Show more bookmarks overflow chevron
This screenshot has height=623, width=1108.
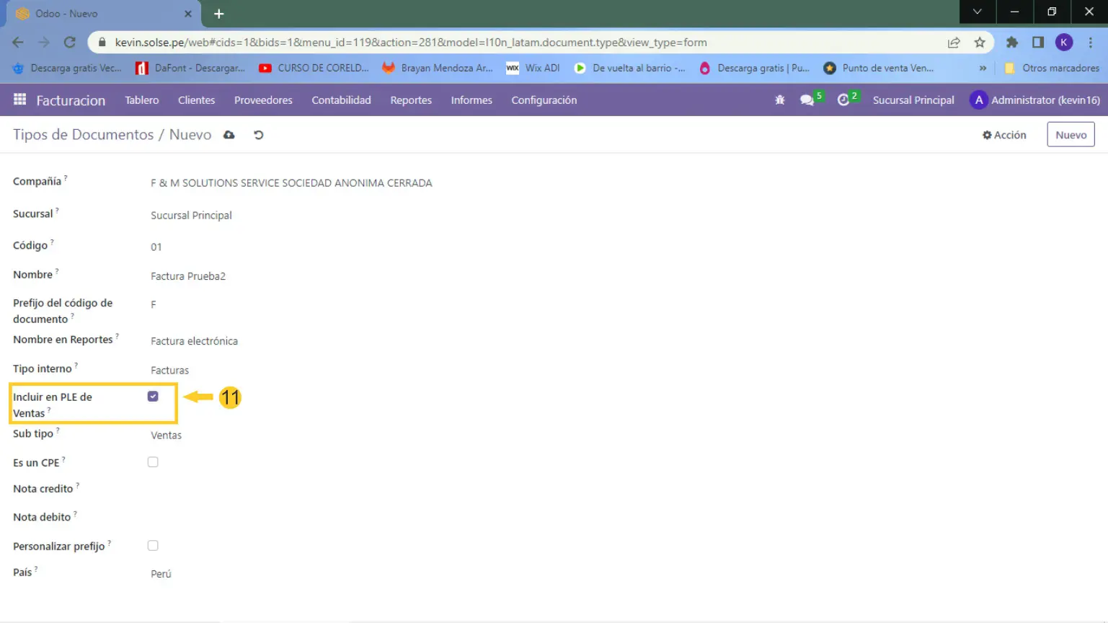pos(983,68)
